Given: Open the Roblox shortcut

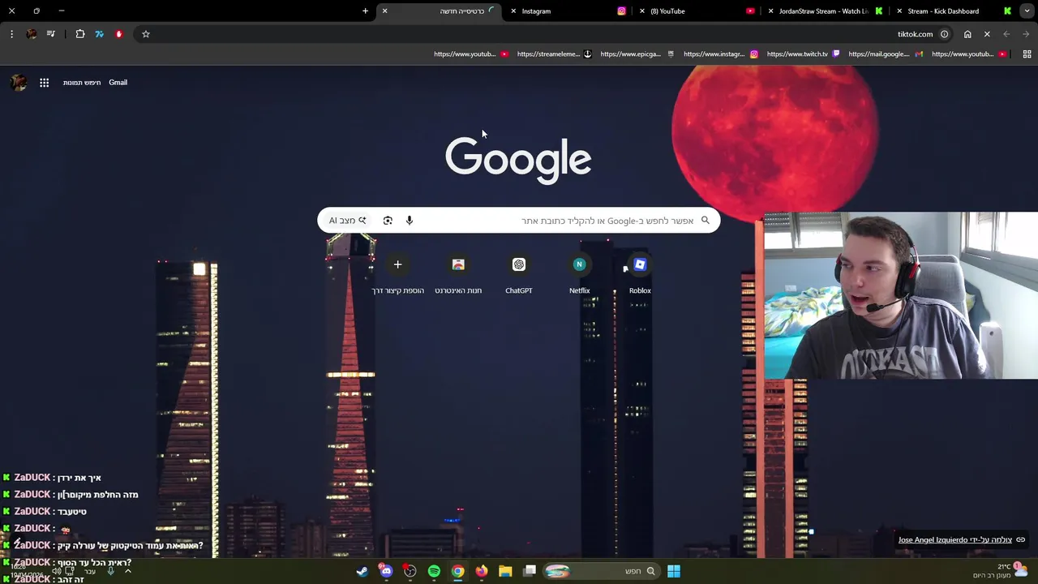Looking at the screenshot, I should [x=640, y=274].
